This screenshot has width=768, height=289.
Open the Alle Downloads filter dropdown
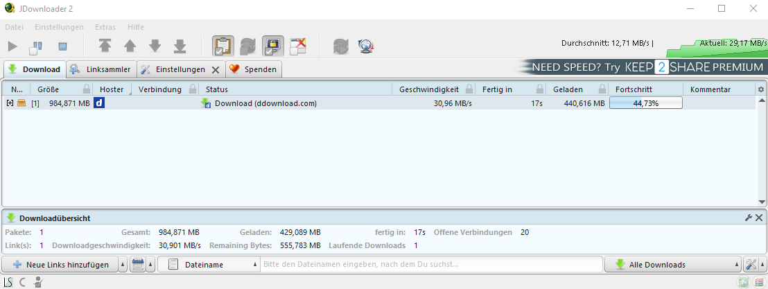673,265
